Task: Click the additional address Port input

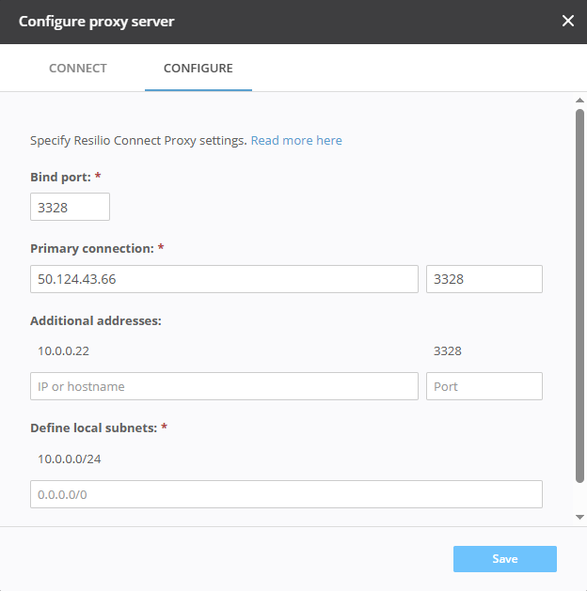Action: 484,386
